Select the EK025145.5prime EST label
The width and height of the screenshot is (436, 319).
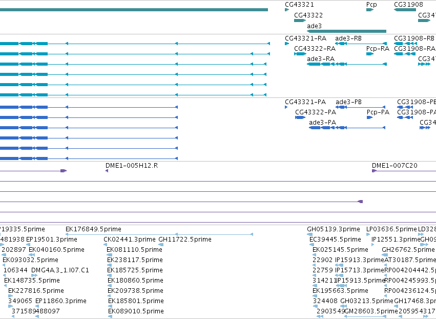tap(340, 250)
